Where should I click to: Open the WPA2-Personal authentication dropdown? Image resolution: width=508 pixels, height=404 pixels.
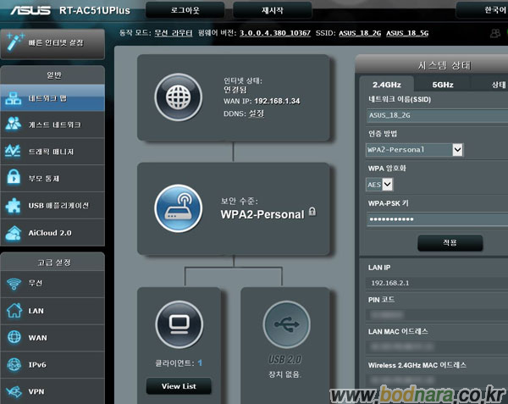(415, 150)
